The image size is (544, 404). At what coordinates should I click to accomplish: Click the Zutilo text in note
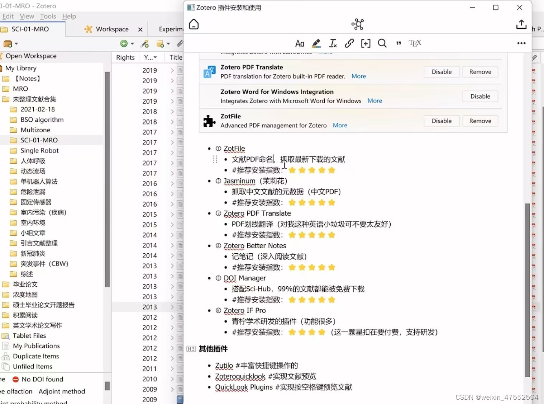coord(224,365)
